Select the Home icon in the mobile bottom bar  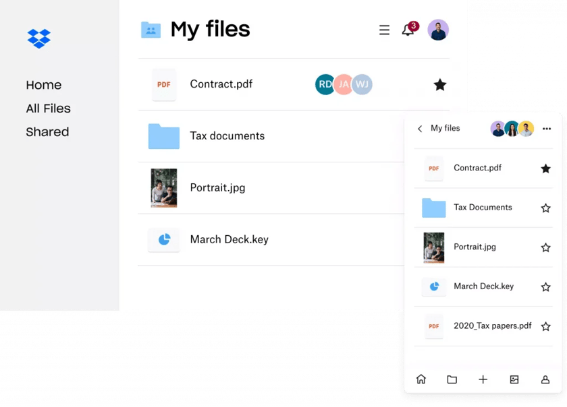tap(421, 379)
